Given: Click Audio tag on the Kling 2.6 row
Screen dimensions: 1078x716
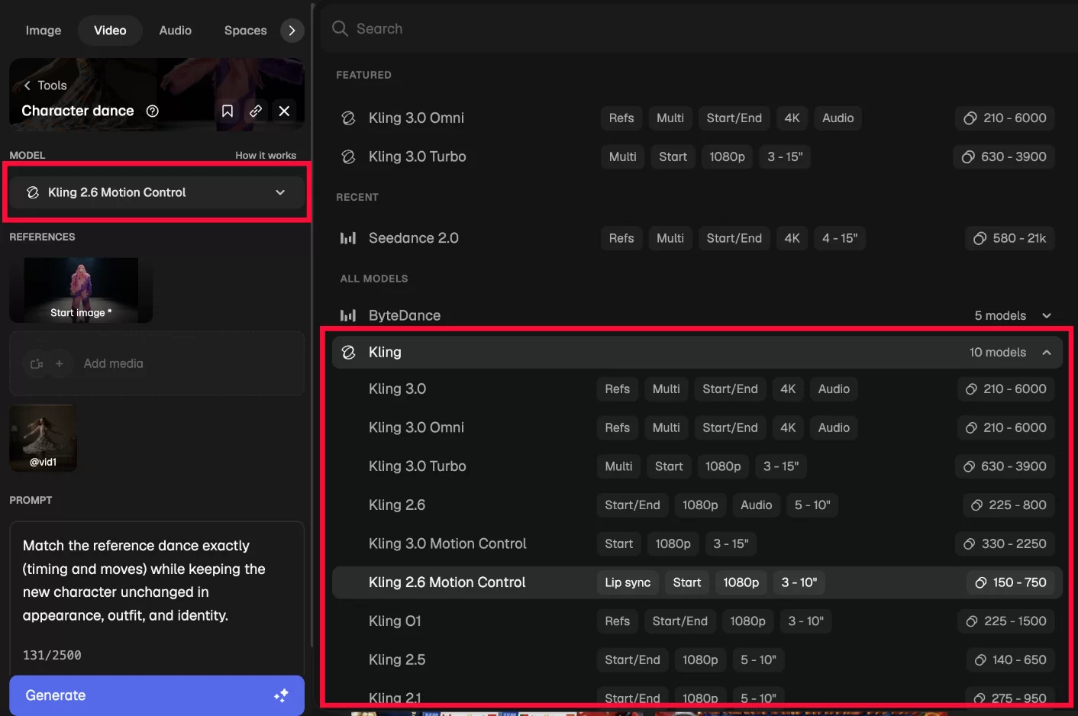Looking at the screenshot, I should [756, 505].
